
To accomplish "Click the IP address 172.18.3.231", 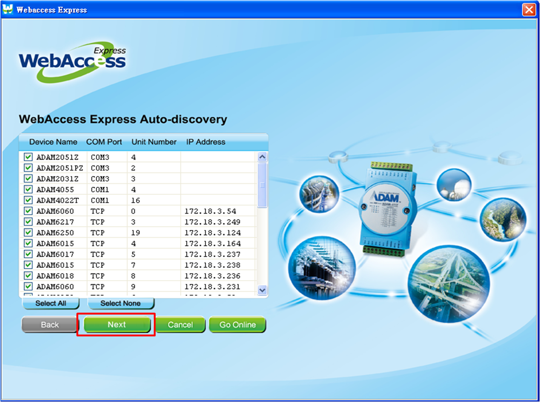I will [212, 287].
